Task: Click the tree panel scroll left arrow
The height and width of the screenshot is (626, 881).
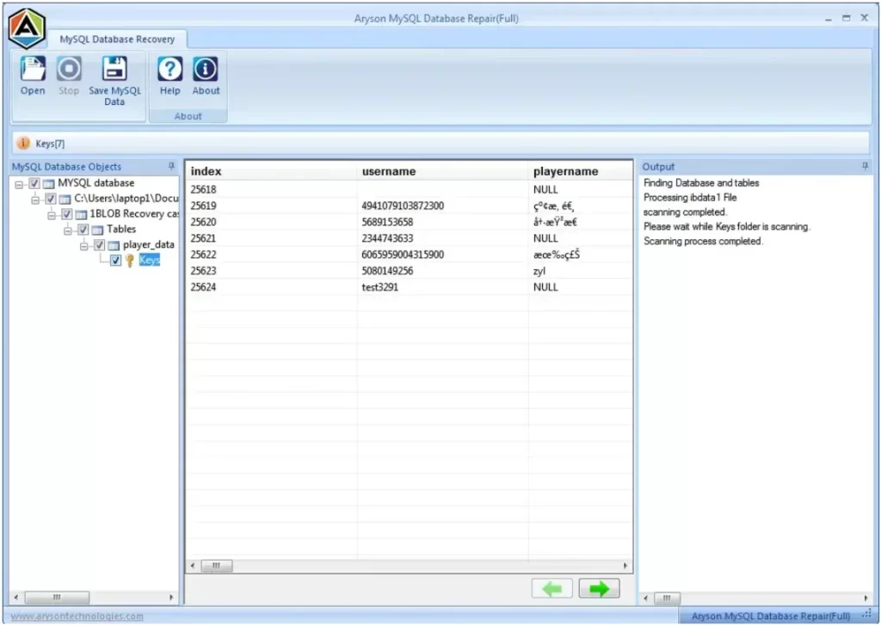Action: click(x=15, y=597)
